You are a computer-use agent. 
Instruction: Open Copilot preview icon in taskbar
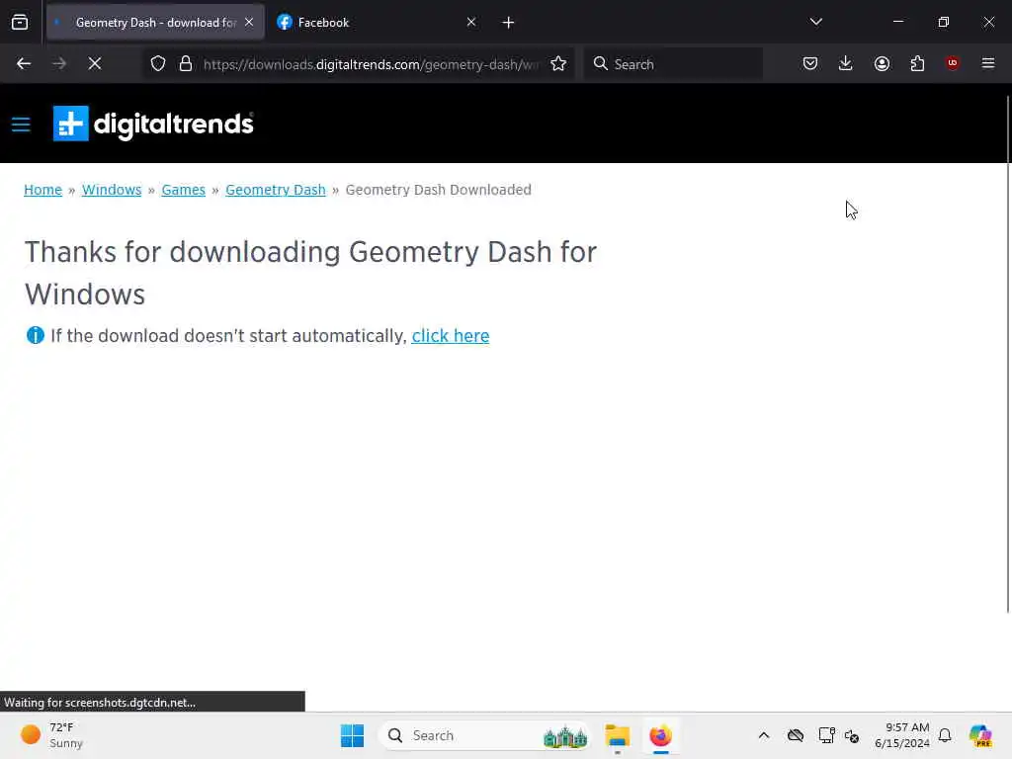tap(980, 735)
